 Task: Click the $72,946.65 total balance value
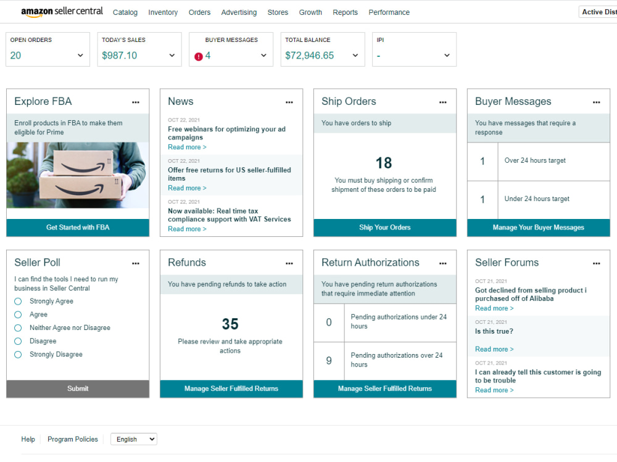click(x=309, y=56)
